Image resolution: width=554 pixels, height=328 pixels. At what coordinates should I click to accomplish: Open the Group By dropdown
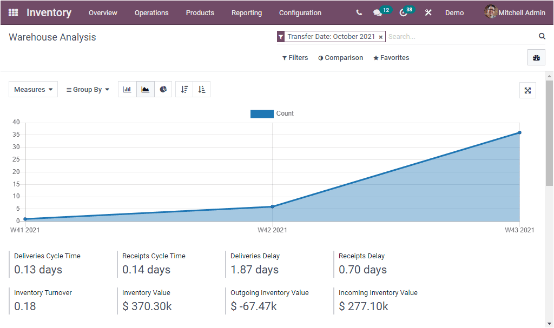coord(87,89)
